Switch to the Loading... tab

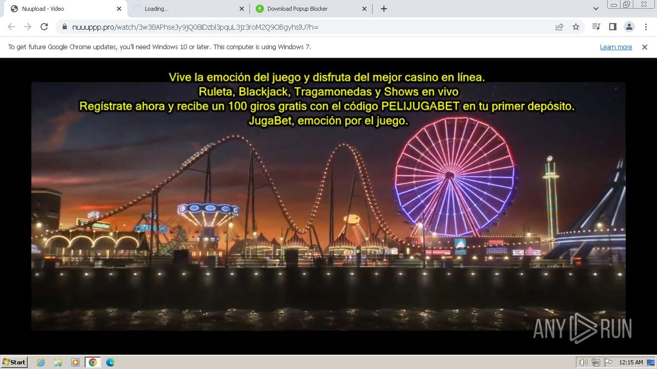tap(187, 9)
